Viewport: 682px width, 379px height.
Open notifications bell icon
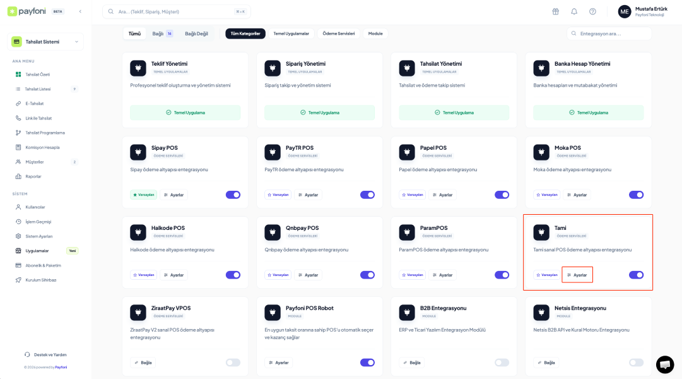574,11
